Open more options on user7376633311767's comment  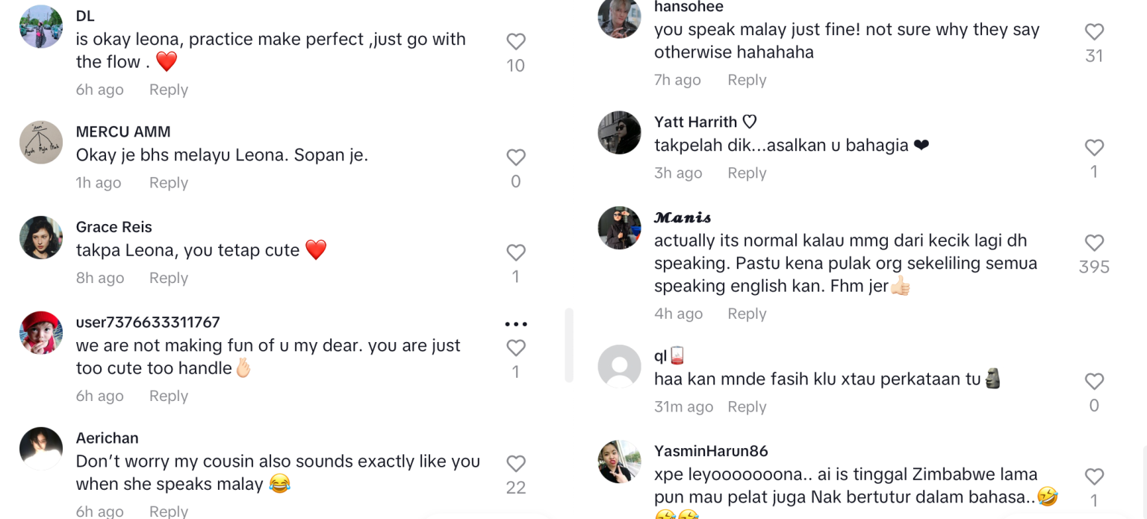click(x=516, y=323)
